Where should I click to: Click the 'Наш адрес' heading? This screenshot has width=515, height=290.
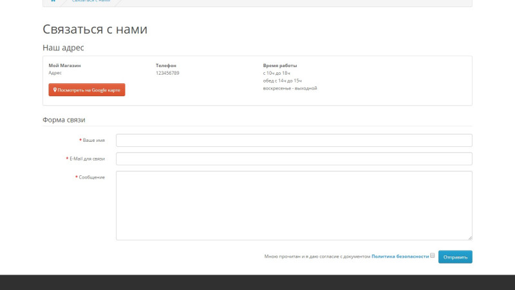point(63,48)
